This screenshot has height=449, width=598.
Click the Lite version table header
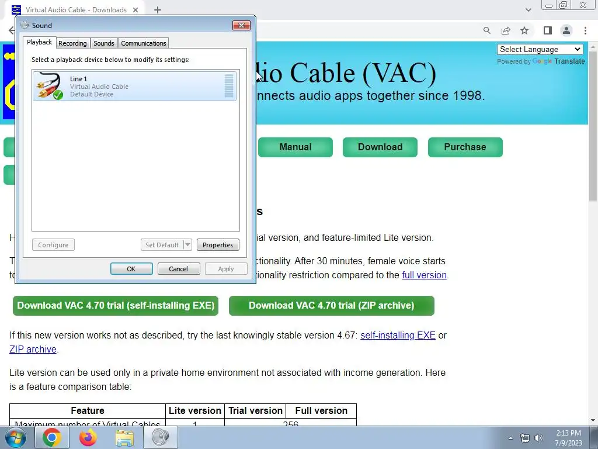[195, 411]
